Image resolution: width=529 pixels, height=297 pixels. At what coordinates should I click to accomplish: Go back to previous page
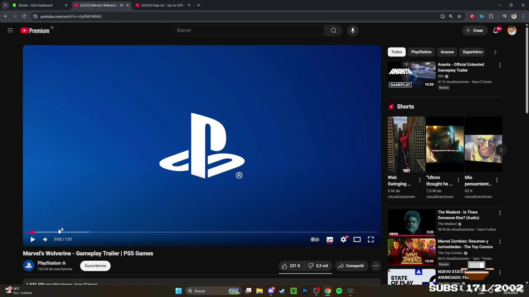[x=5, y=16]
